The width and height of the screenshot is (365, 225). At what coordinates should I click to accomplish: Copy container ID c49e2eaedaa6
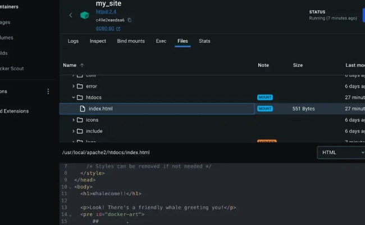coord(129,20)
